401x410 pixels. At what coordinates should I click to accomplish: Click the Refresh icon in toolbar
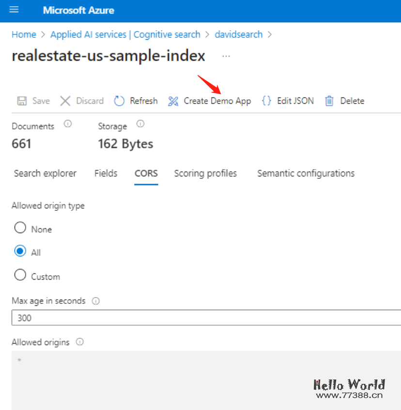(120, 101)
